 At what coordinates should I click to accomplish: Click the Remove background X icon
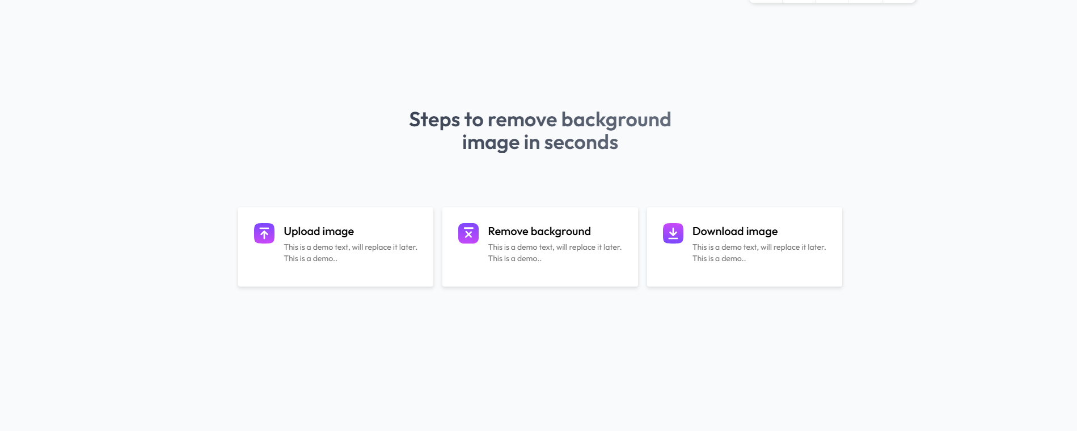[468, 233]
